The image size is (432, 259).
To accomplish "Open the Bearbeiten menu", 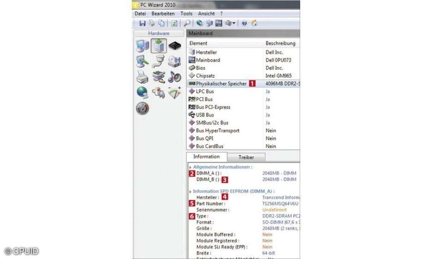I will [163, 14].
